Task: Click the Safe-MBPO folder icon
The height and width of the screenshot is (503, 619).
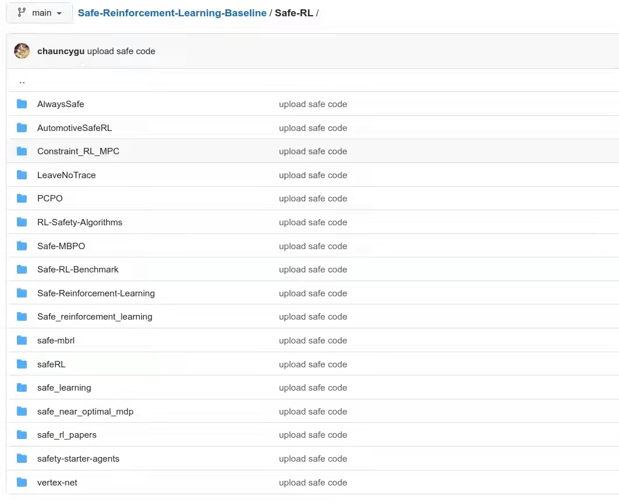Action: click(22, 246)
